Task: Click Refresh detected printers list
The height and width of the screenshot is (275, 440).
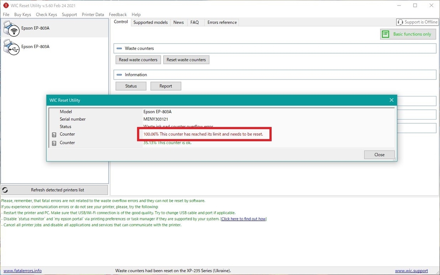Action: (55, 190)
